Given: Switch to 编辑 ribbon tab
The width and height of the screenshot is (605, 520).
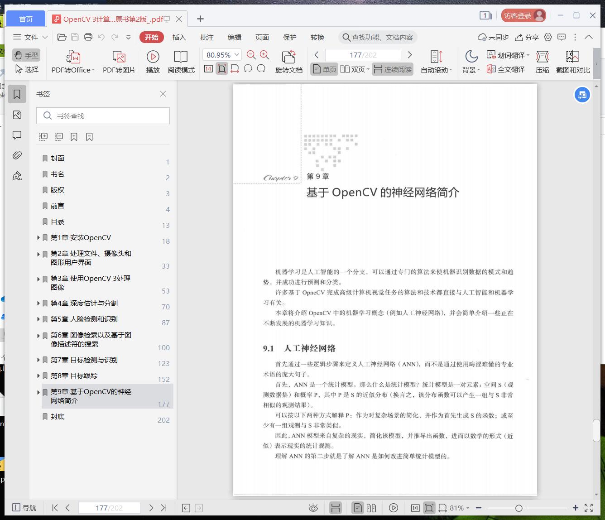Looking at the screenshot, I should pos(235,37).
